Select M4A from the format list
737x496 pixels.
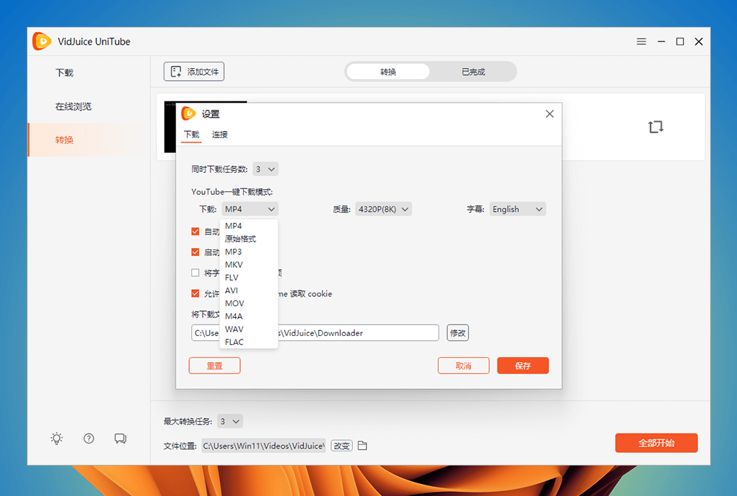pos(249,316)
